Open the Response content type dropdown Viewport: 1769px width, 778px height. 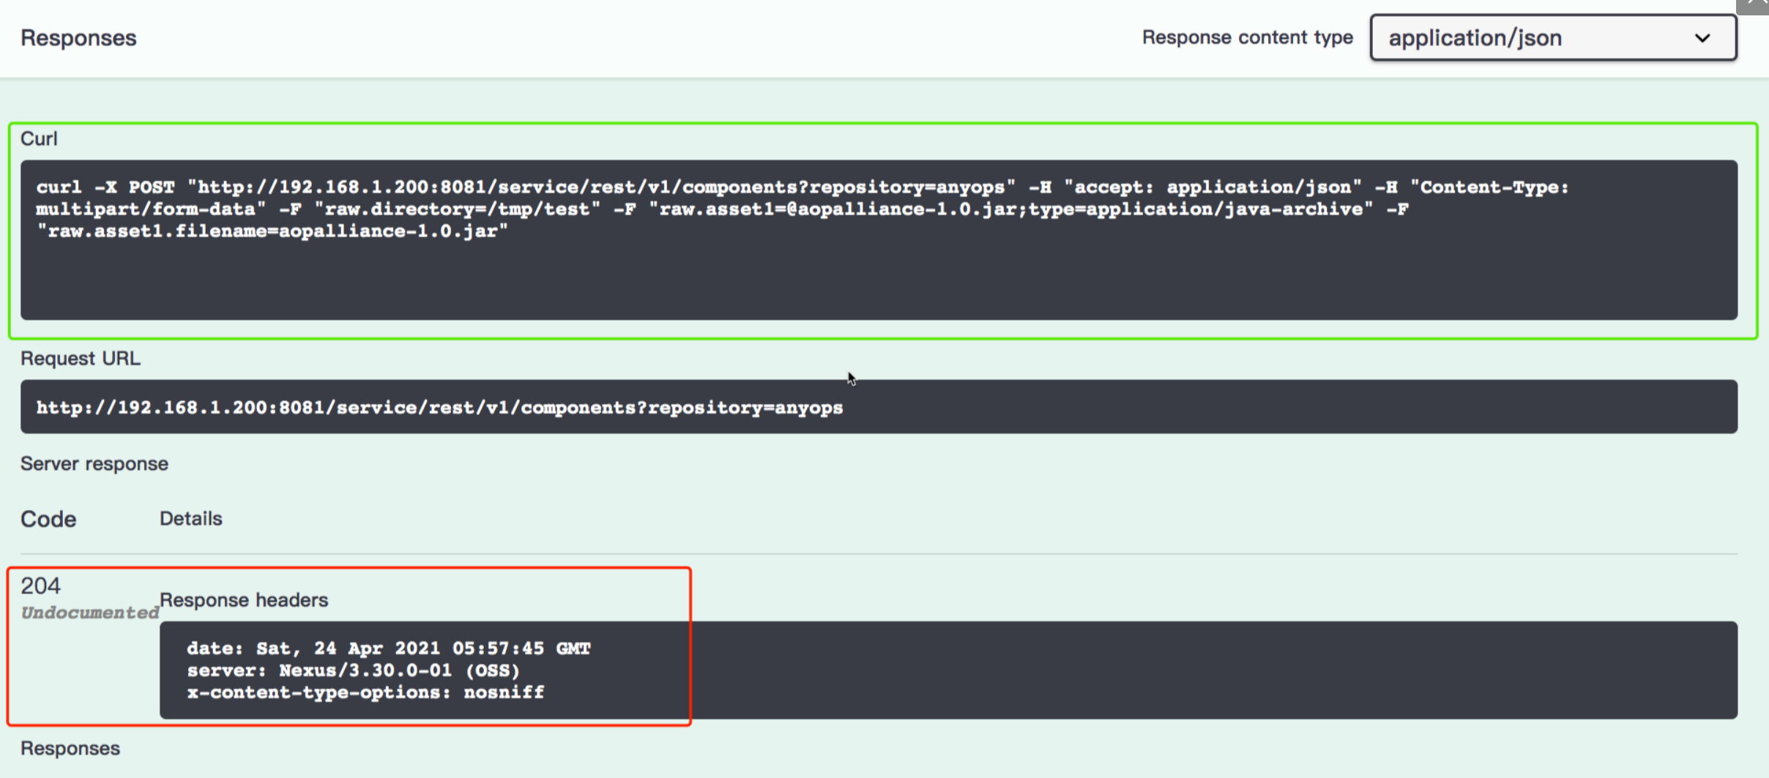[1553, 37]
